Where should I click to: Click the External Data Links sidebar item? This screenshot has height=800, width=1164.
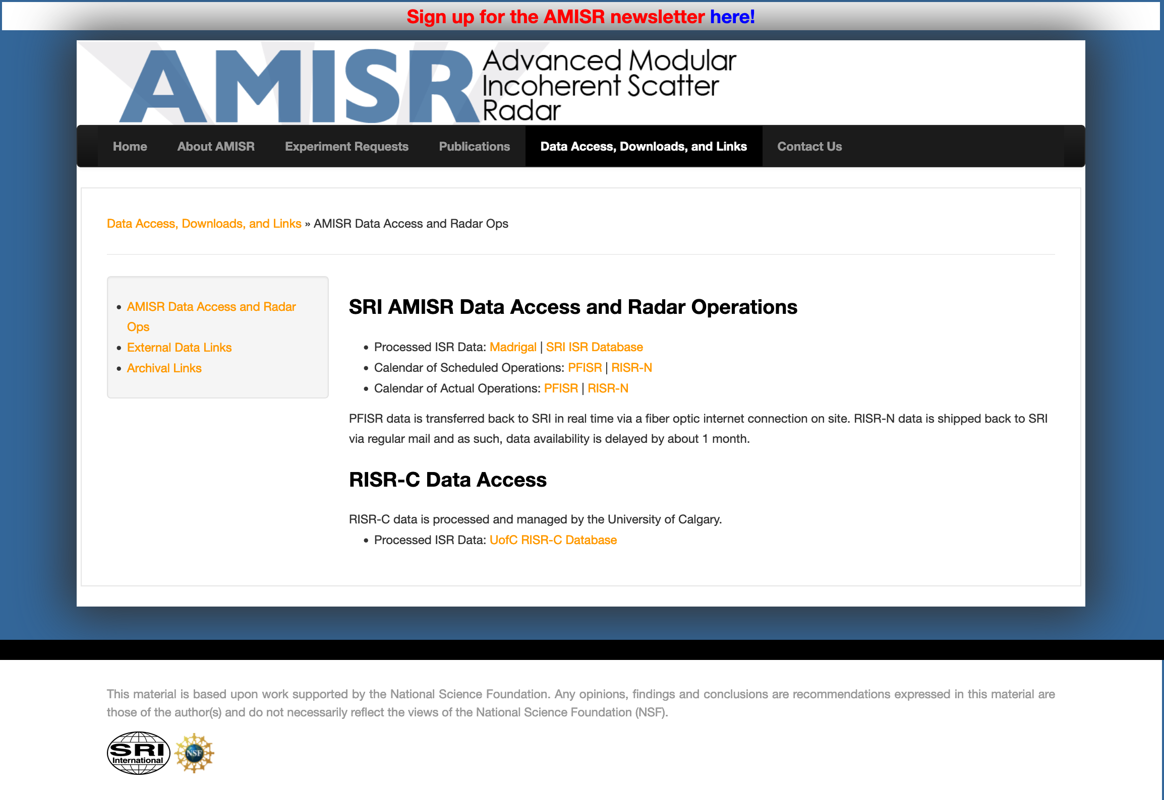[180, 348]
